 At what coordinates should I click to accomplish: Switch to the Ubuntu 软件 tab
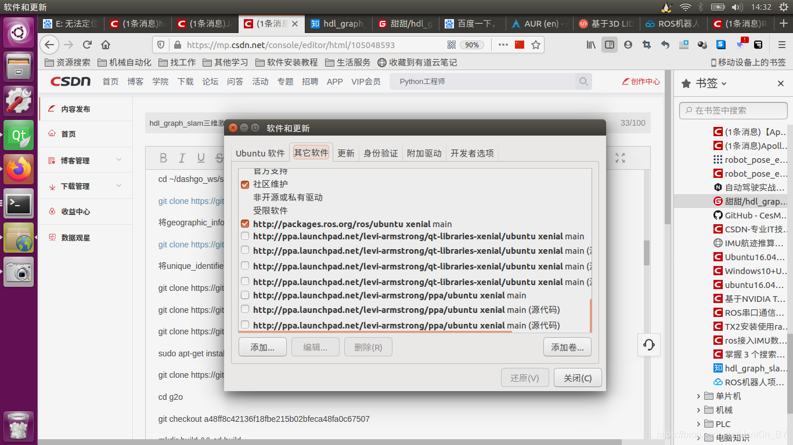click(260, 152)
